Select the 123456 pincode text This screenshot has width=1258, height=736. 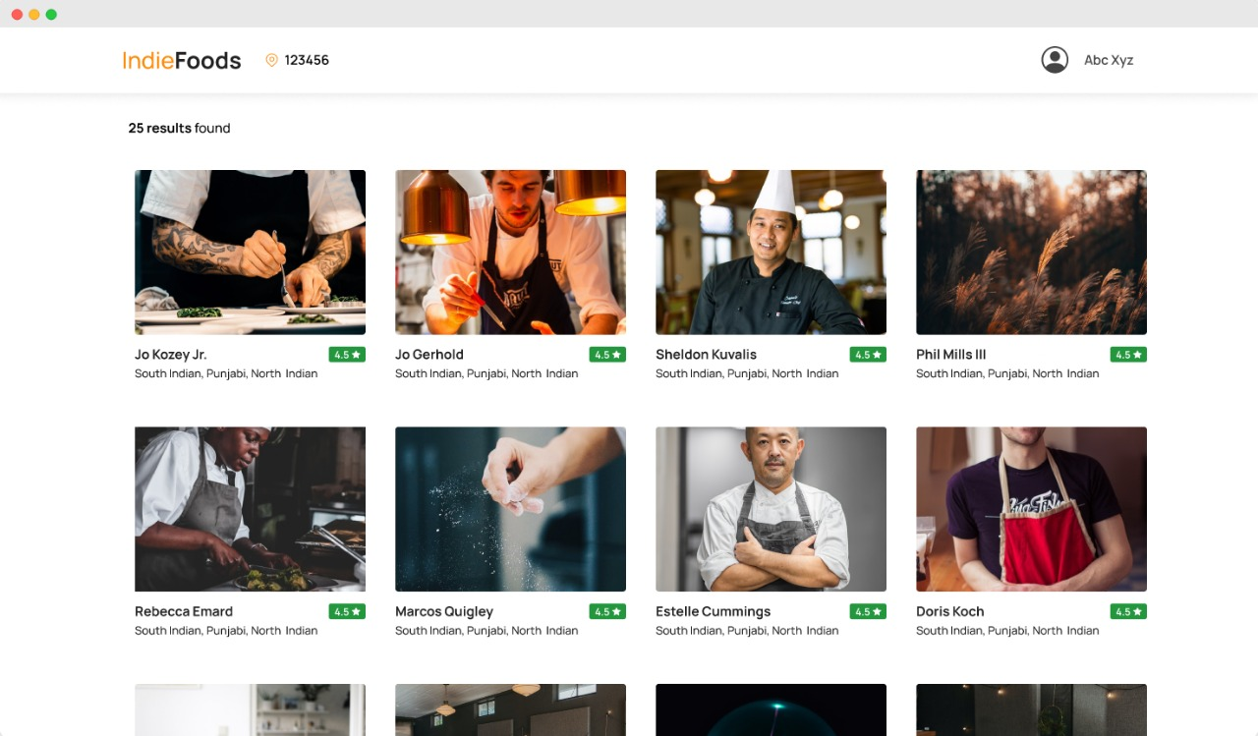(x=307, y=60)
